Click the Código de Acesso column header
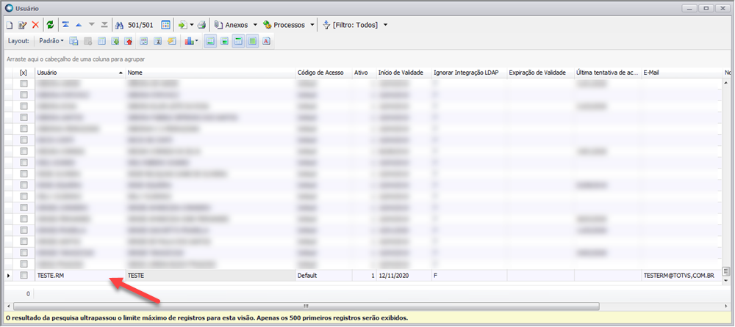The height and width of the screenshot is (327, 735). (323, 73)
